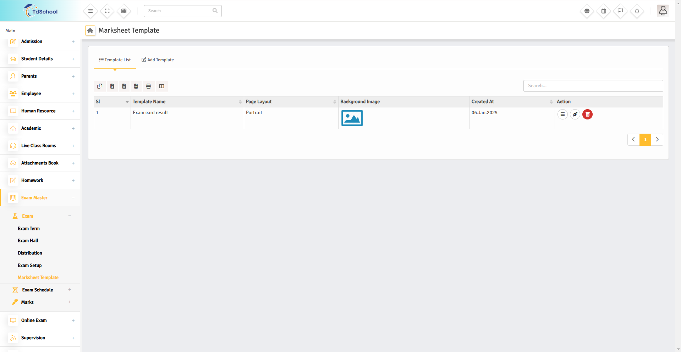Image resolution: width=681 pixels, height=352 pixels.
Task: Open column visibility toggle button
Action: point(161,86)
